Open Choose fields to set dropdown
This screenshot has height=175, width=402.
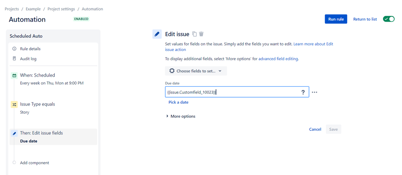coord(196,71)
